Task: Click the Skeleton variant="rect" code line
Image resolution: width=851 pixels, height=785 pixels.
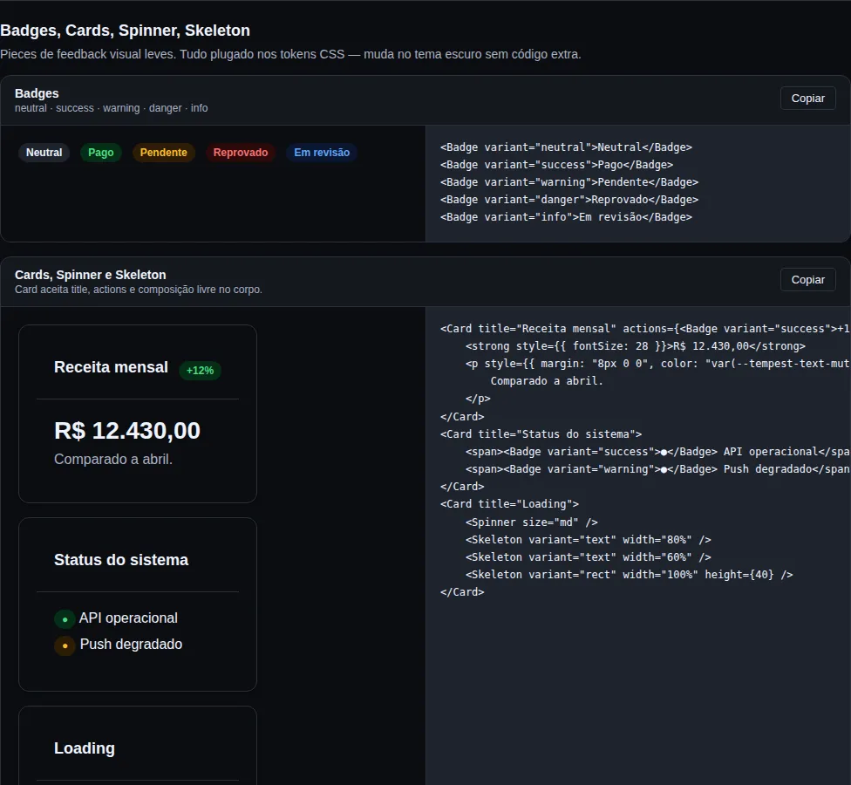Action: [629, 574]
